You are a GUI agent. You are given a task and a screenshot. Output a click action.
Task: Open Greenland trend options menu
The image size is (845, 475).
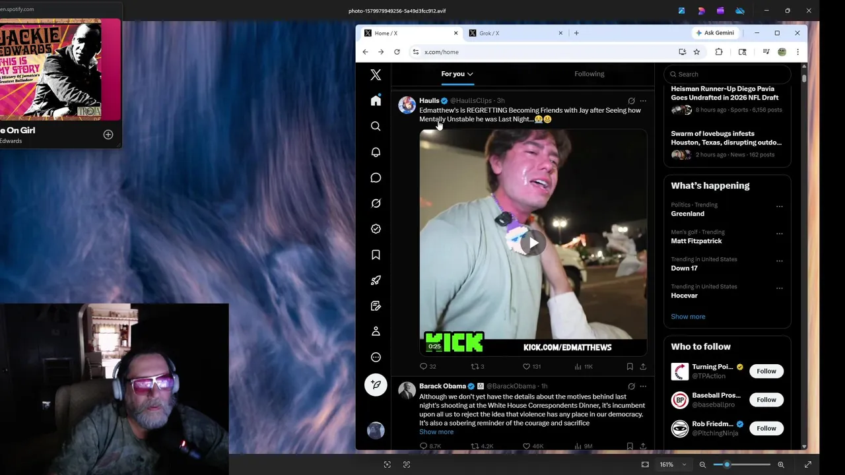pos(779,206)
